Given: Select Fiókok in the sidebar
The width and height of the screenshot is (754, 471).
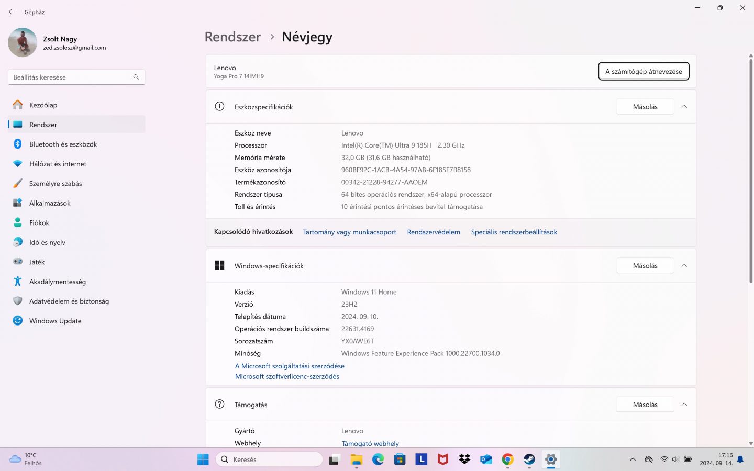Looking at the screenshot, I should click(76, 222).
